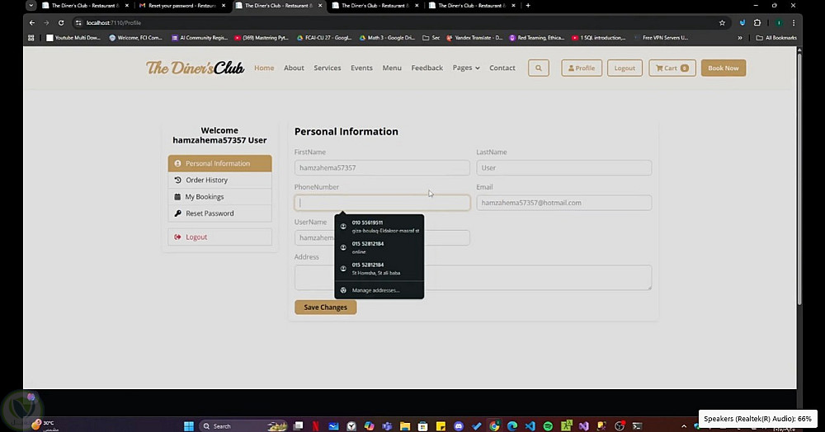Open the Cart button with basket icon
Screen dimensions: 825x432
coord(672,68)
